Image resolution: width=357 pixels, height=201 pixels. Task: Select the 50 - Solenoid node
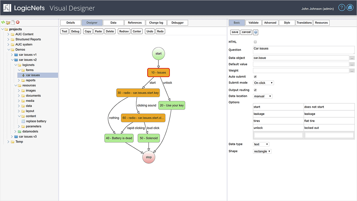tap(148, 138)
